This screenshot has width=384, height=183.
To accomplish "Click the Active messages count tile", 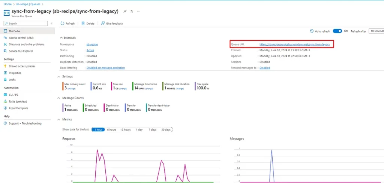I will [x=70, y=108].
